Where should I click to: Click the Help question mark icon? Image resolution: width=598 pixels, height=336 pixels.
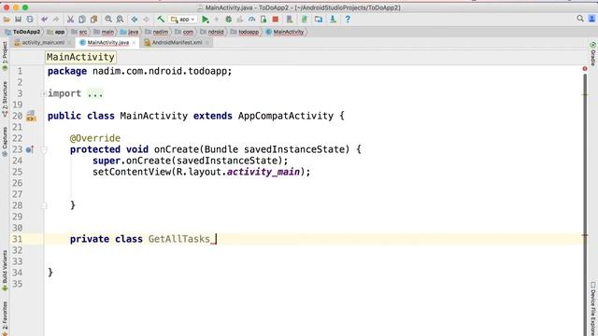click(x=348, y=20)
